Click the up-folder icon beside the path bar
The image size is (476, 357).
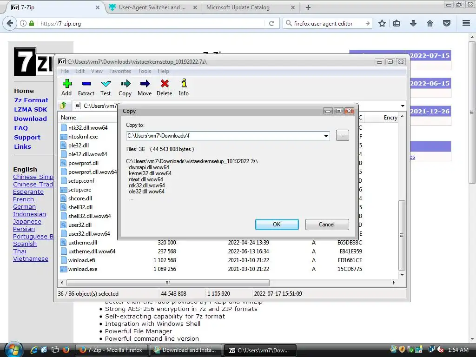pyautogui.click(x=63, y=106)
